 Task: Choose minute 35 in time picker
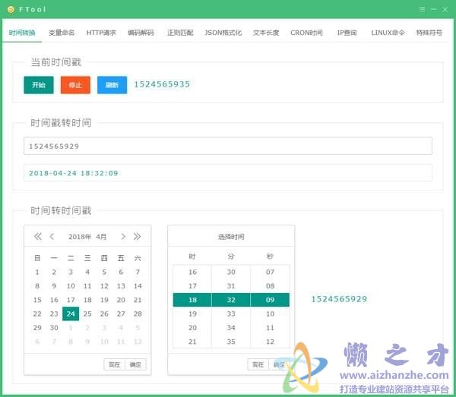click(x=231, y=342)
